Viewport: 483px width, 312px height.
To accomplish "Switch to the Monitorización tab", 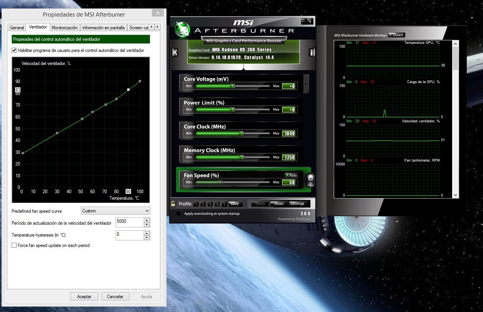I will (65, 28).
